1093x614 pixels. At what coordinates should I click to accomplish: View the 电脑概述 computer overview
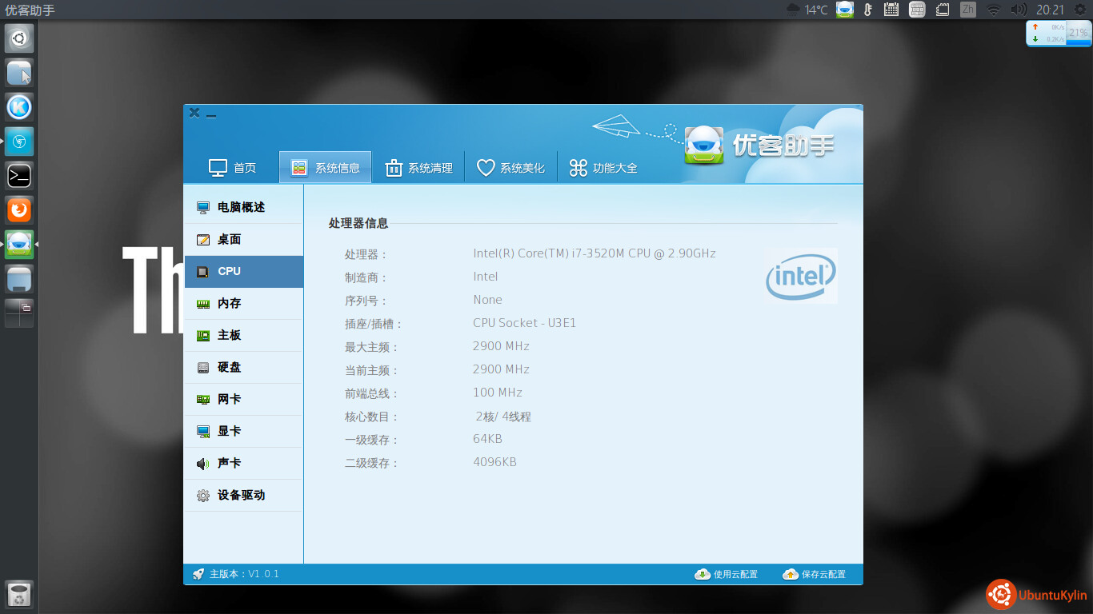click(x=240, y=208)
